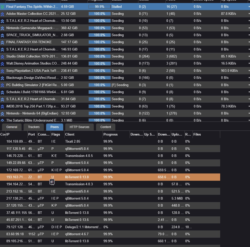Select the Deluge/2.1.1 peer with 0% progress
Viewport: 250px width, 247px height.
(x=83, y=227)
